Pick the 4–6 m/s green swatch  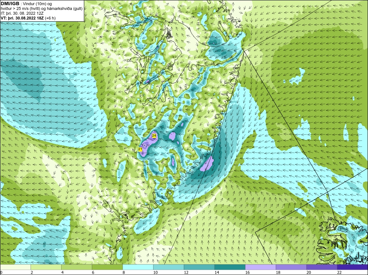click(77, 267)
